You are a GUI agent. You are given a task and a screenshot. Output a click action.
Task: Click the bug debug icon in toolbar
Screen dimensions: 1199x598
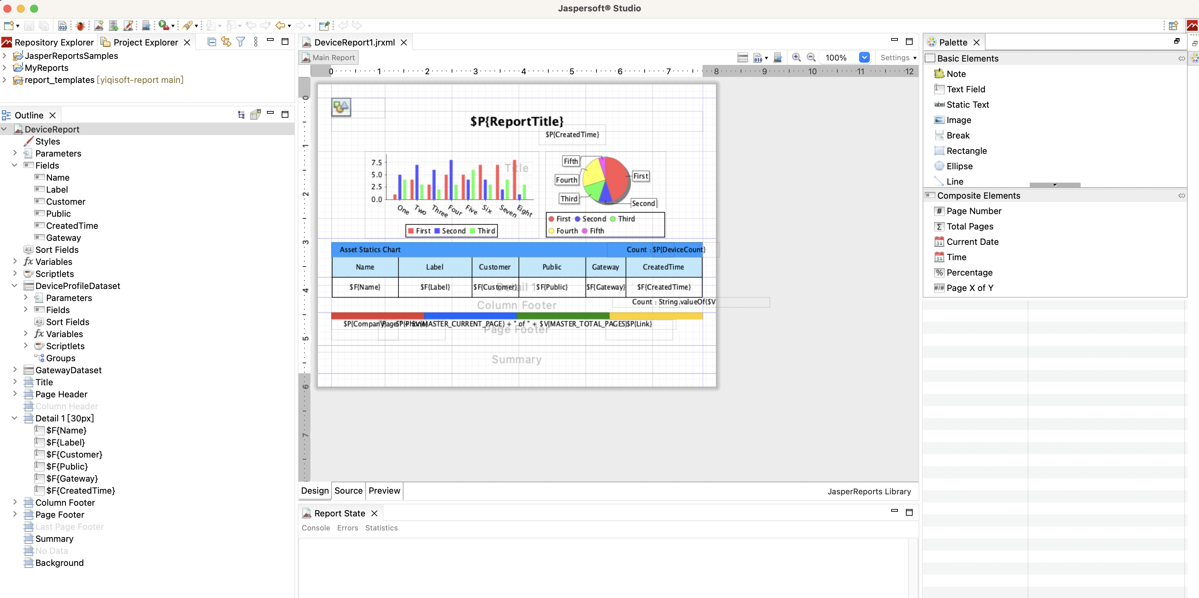coord(80,26)
